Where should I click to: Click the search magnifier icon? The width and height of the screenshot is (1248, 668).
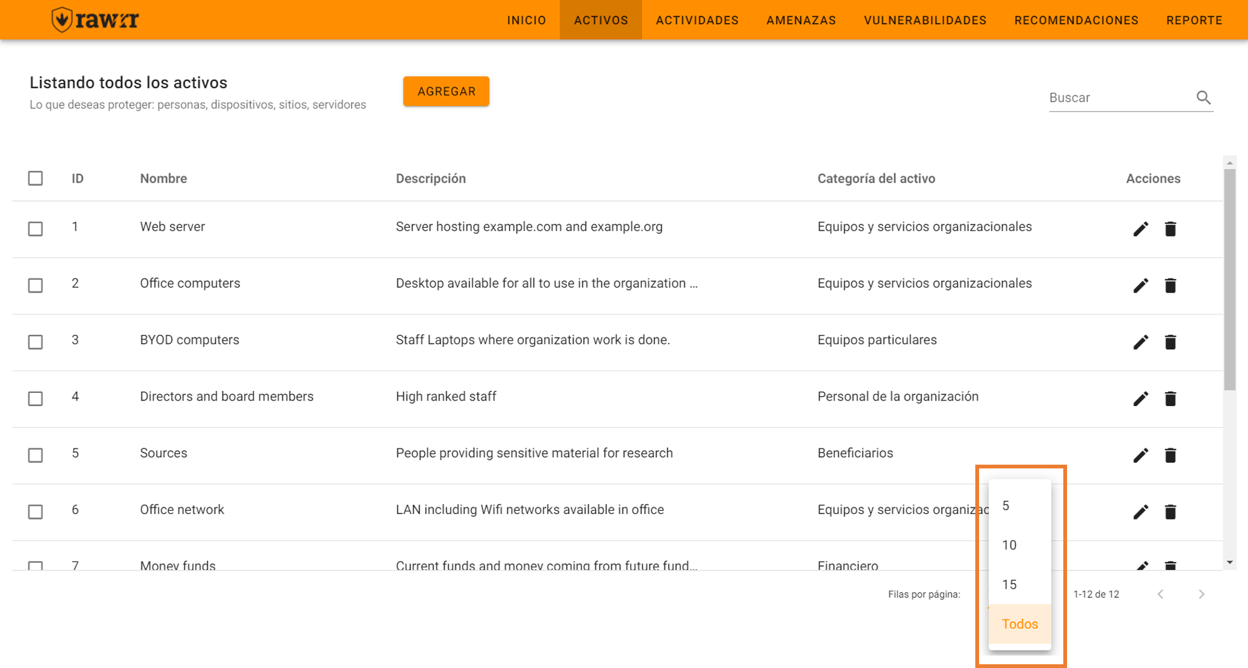point(1203,97)
